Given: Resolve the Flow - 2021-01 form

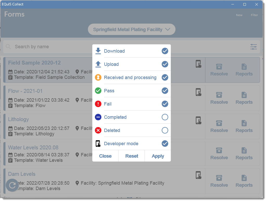Looking at the screenshot, I should (219, 98).
